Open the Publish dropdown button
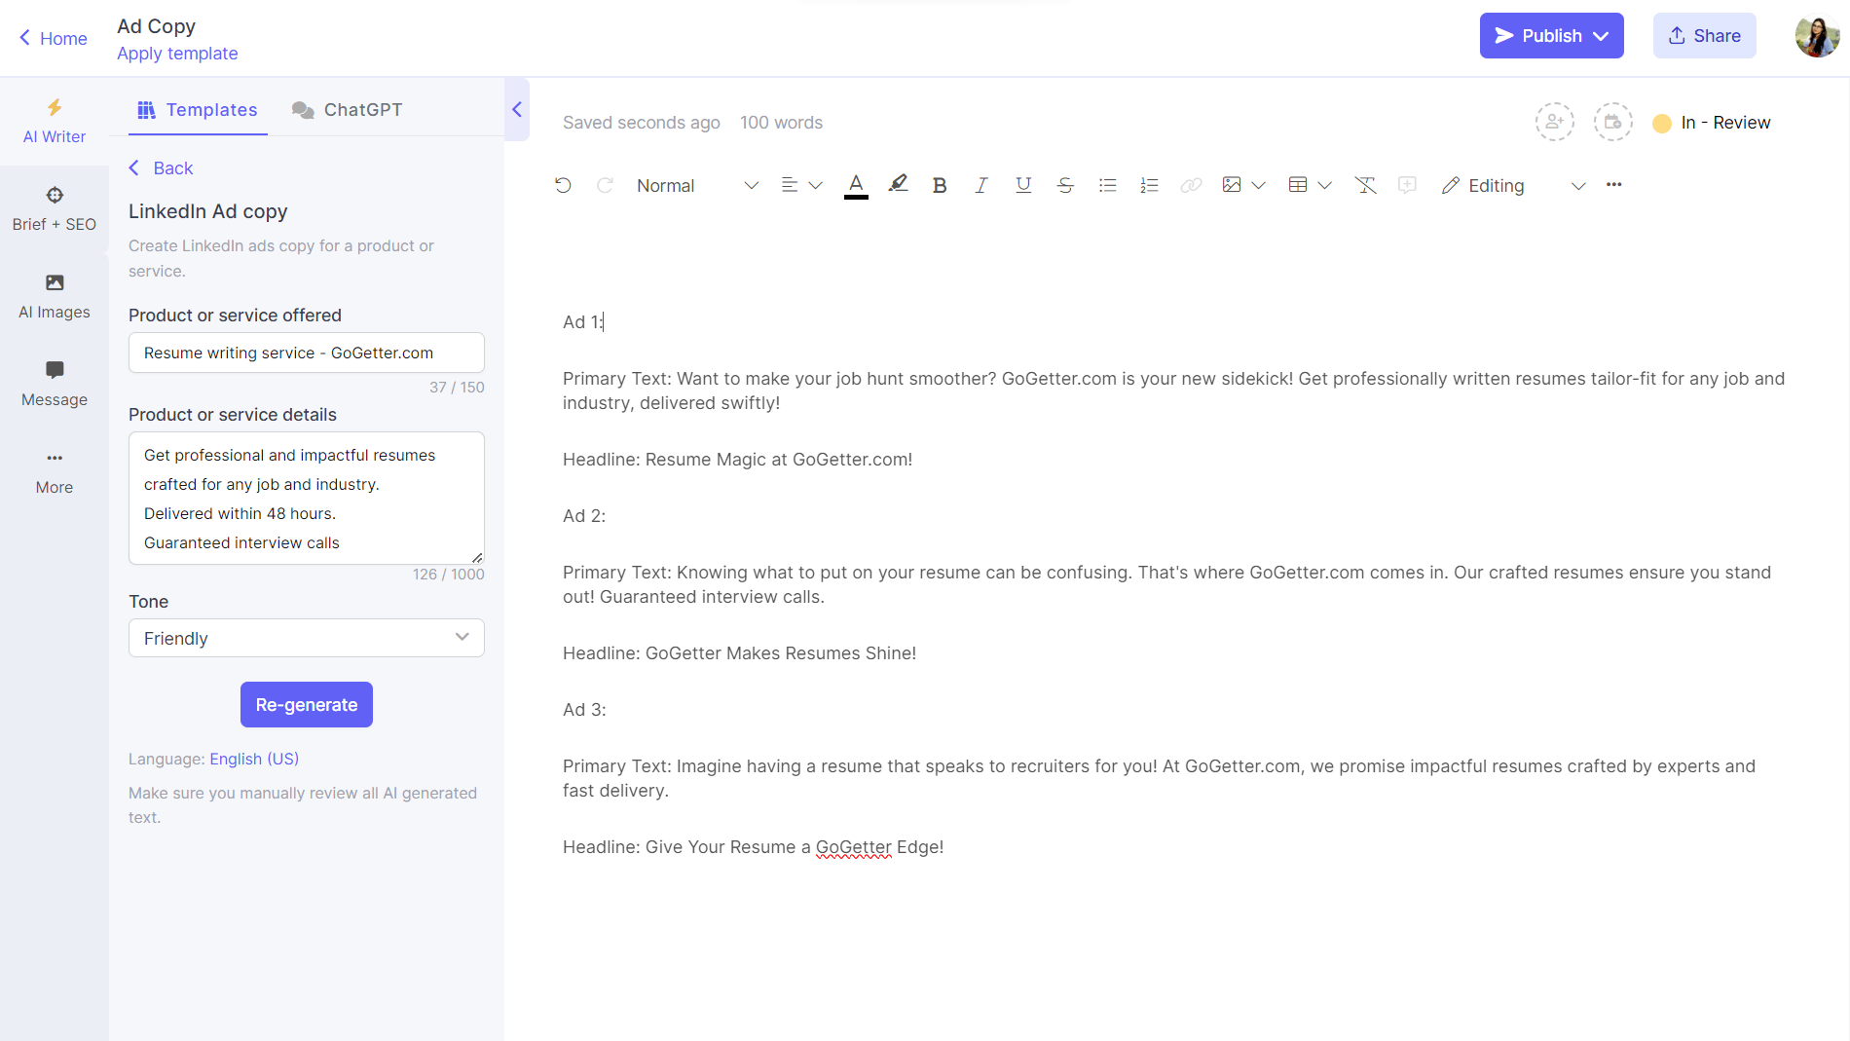 (x=1551, y=36)
